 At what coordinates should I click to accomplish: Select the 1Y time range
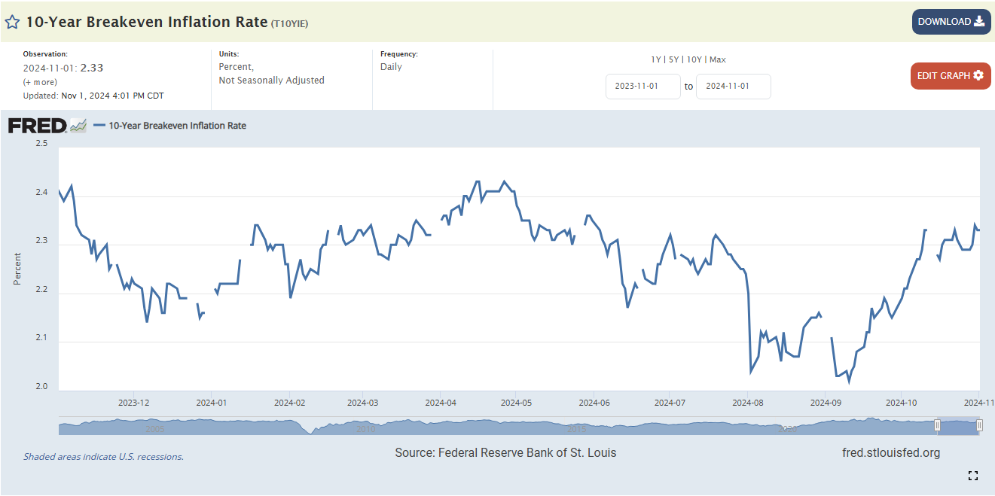[x=656, y=59]
